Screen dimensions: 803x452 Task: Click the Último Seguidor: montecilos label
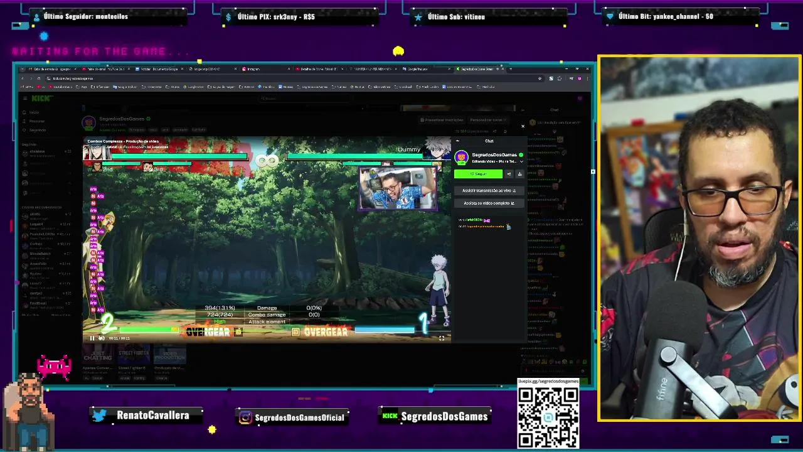coord(85,16)
